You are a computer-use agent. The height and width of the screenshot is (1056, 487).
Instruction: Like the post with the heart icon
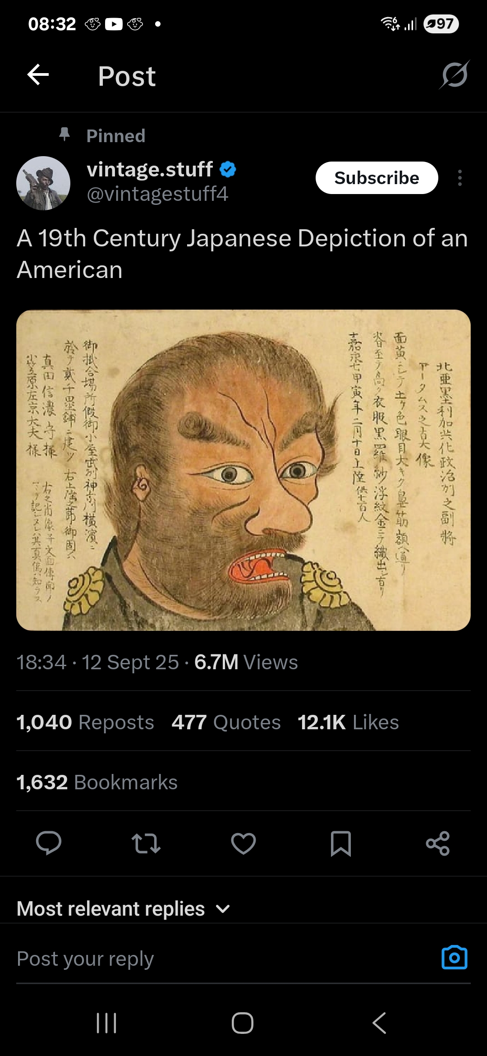pos(243,843)
